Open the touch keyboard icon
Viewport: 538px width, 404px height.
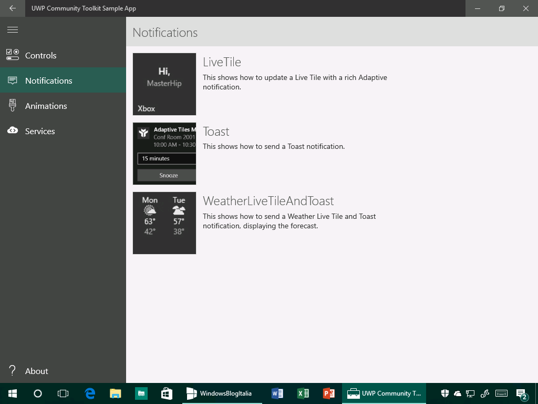[x=502, y=393]
